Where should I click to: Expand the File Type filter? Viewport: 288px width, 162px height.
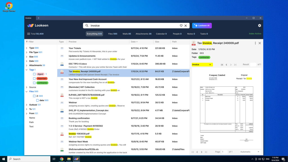pyautogui.click(x=27, y=52)
